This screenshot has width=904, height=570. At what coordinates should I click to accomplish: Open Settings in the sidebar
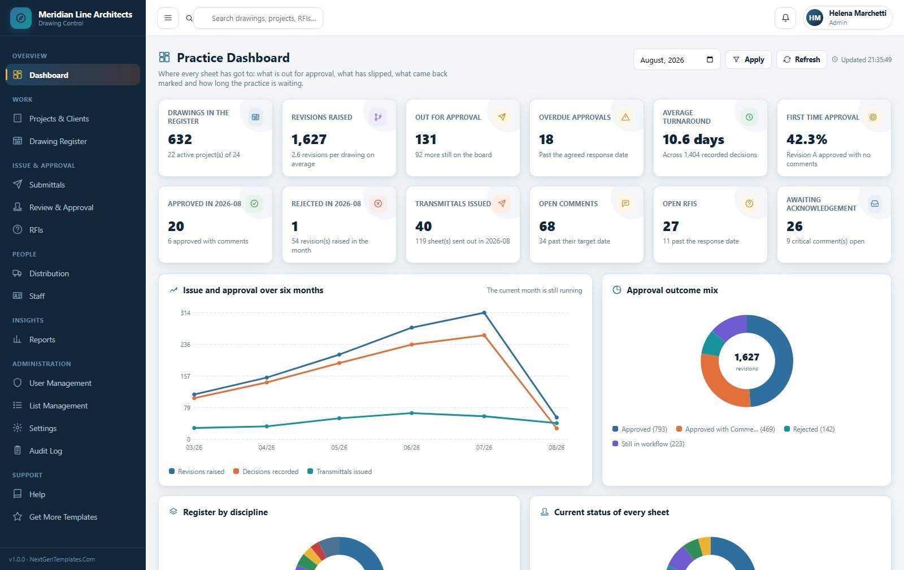click(73, 428)
